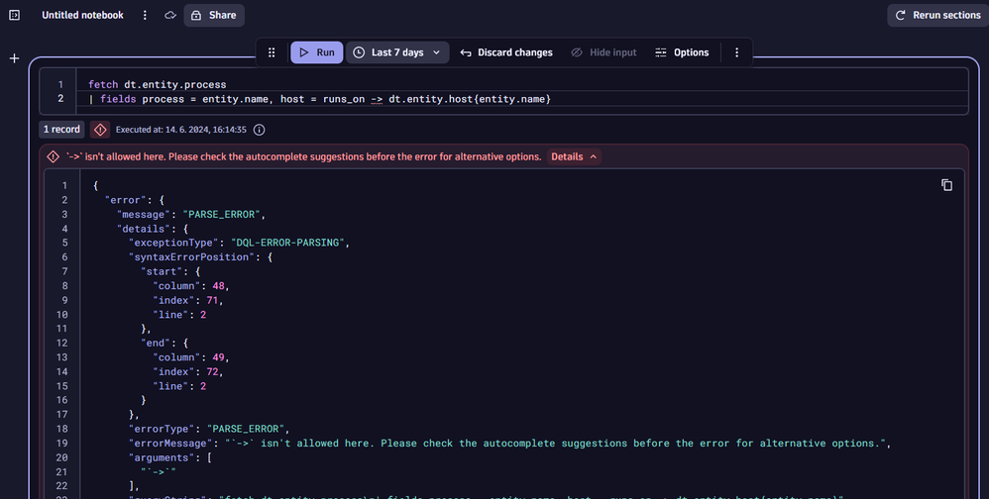989x499 pixels.
Task: Click the underlined -> operator in query
Action: click(377, 99)
